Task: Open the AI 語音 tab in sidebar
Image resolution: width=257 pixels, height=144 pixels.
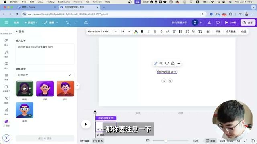Action: (x=6, y=123)
